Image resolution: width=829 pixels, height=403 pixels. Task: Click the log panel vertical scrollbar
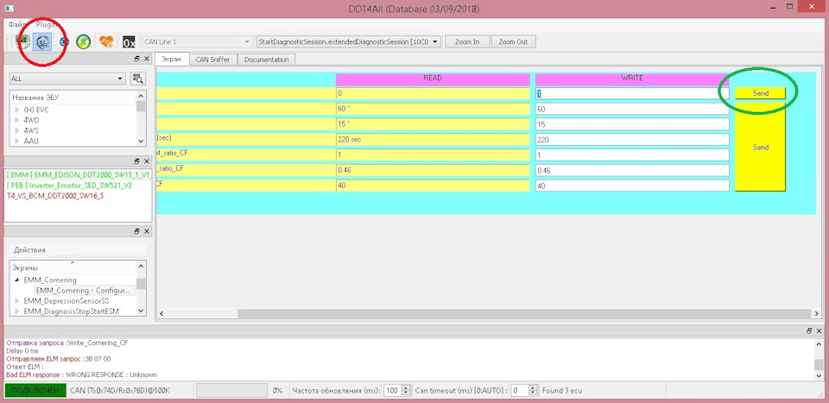tap(819, 359)
